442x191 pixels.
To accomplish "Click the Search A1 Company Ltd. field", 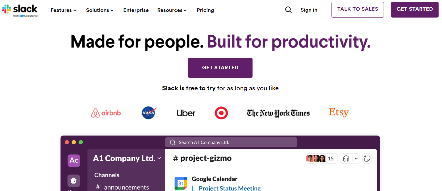I will [x=231, y=142].
